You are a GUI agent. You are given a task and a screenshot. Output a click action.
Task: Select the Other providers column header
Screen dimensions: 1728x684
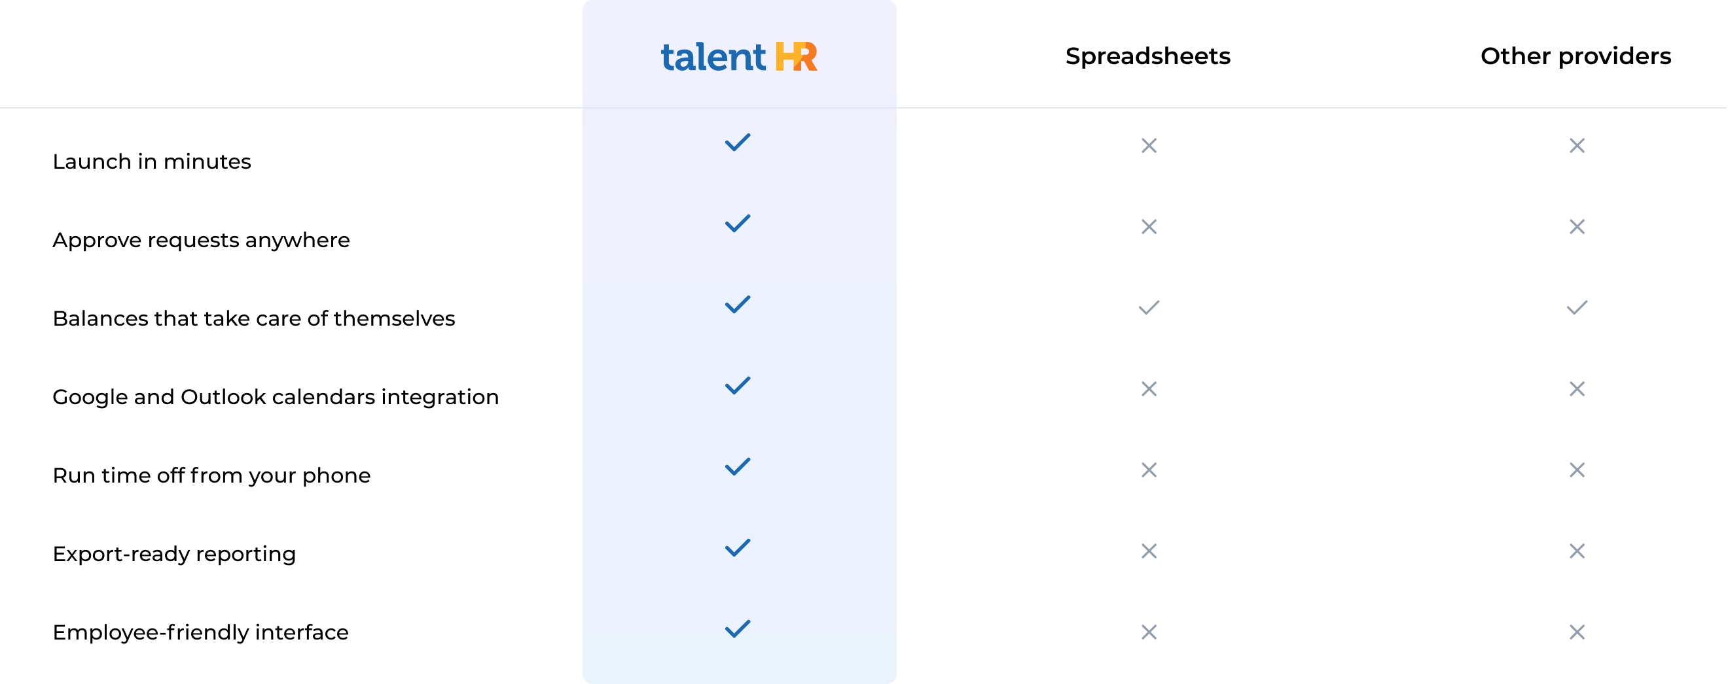(1575, 56)
